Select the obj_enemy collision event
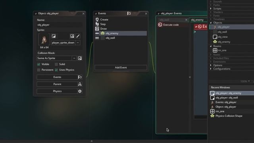254x143 pixels. [x=121, y=33]
